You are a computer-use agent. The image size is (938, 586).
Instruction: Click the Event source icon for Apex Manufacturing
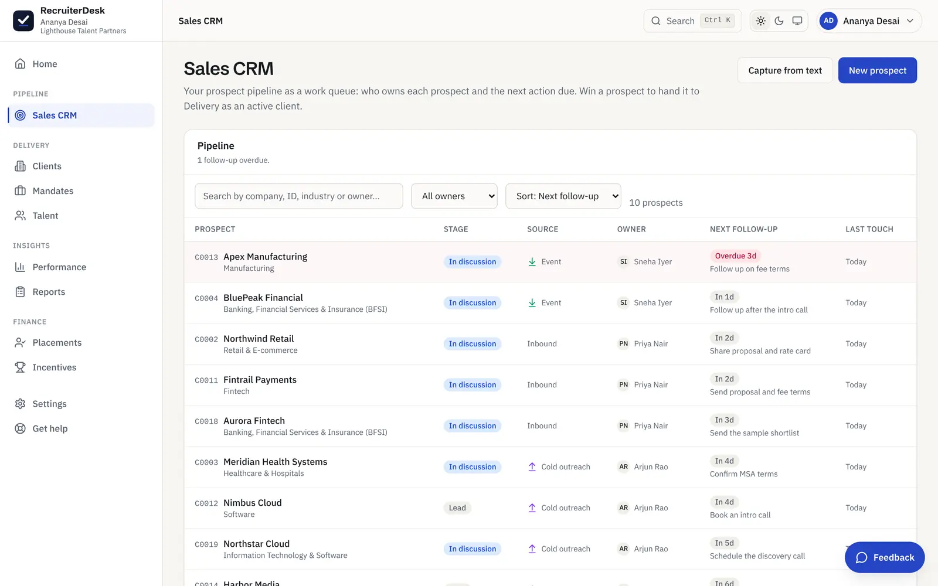(x=532, y=262)
